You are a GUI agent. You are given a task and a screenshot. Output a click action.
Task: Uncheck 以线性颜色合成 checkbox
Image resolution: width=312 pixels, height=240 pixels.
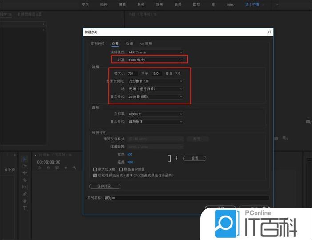tap(95, 175)
